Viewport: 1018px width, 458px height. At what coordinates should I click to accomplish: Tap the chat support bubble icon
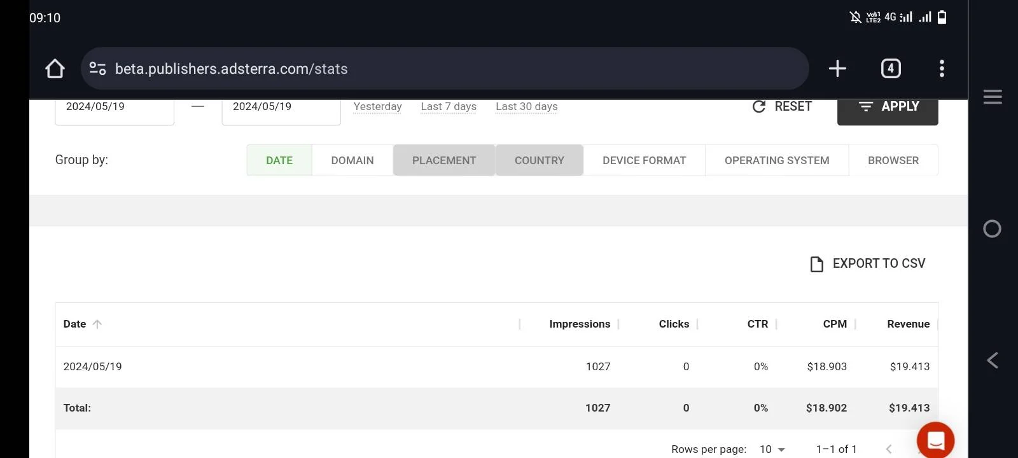[935, 440]
